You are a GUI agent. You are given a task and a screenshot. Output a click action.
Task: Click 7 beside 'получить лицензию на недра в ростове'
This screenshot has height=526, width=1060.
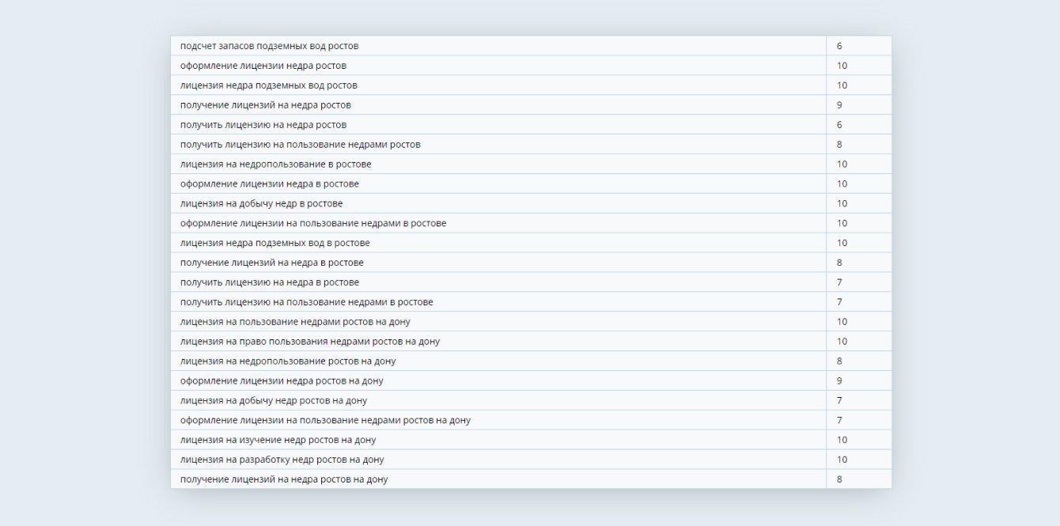[x=839, y=282]
